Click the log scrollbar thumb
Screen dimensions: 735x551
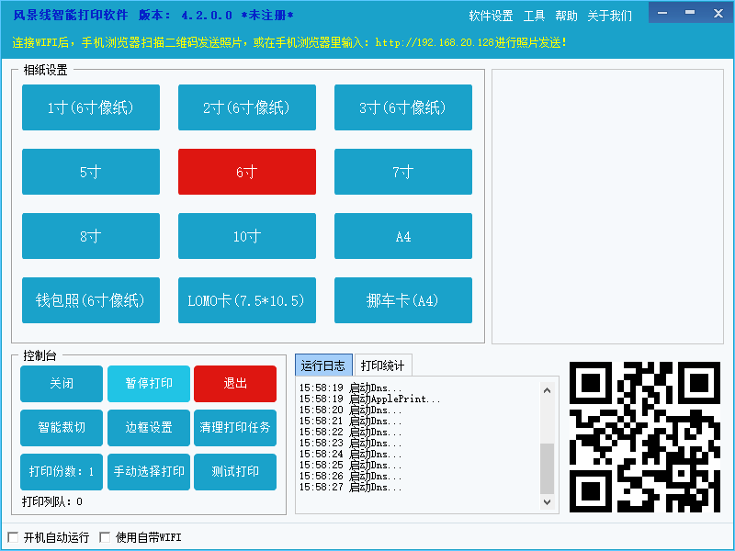(547, 468)
